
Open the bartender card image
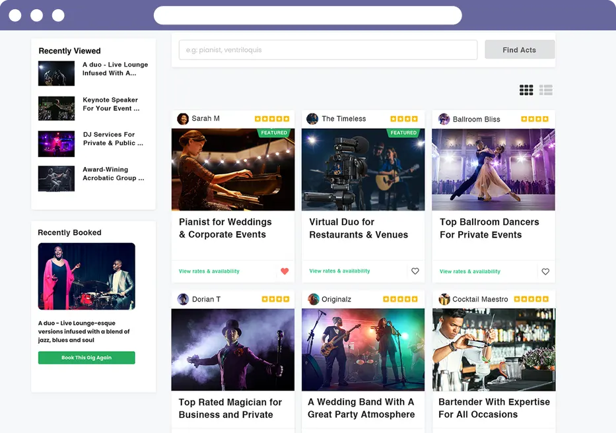tap(494, 350)
